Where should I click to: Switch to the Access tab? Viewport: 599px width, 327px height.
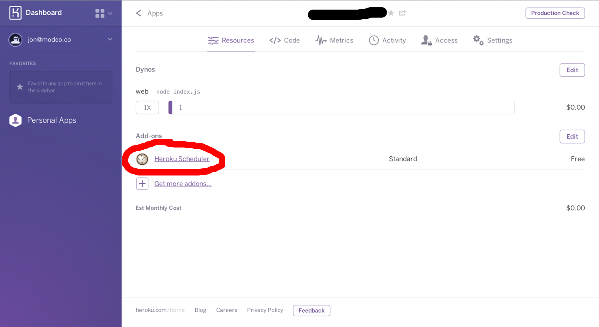click(x=439, y=40)
